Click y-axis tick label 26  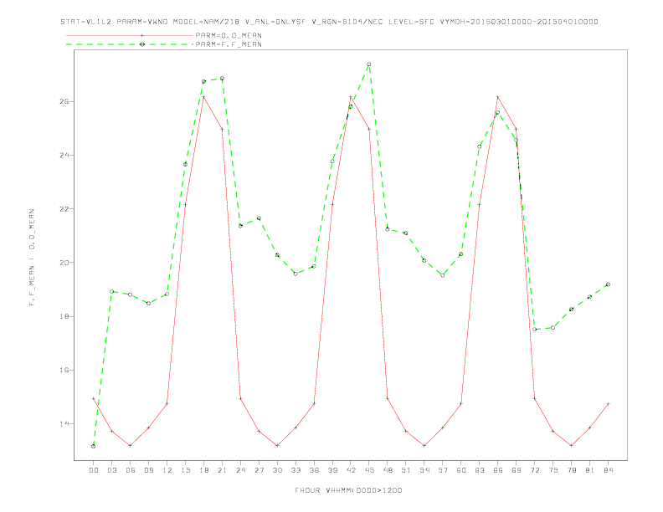64,102
